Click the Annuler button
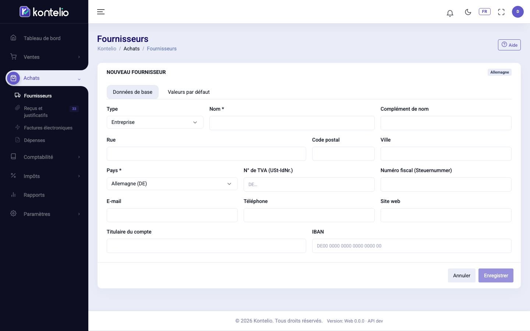Image resolution: width=530 pixels, height=331 pixels. 462,275
